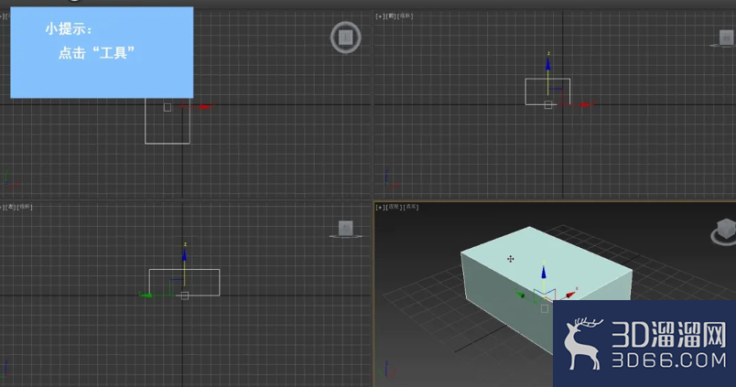Select green Y axis arrow in perspective viewport
The image size is (736, 387).
[x=520, y=295]
